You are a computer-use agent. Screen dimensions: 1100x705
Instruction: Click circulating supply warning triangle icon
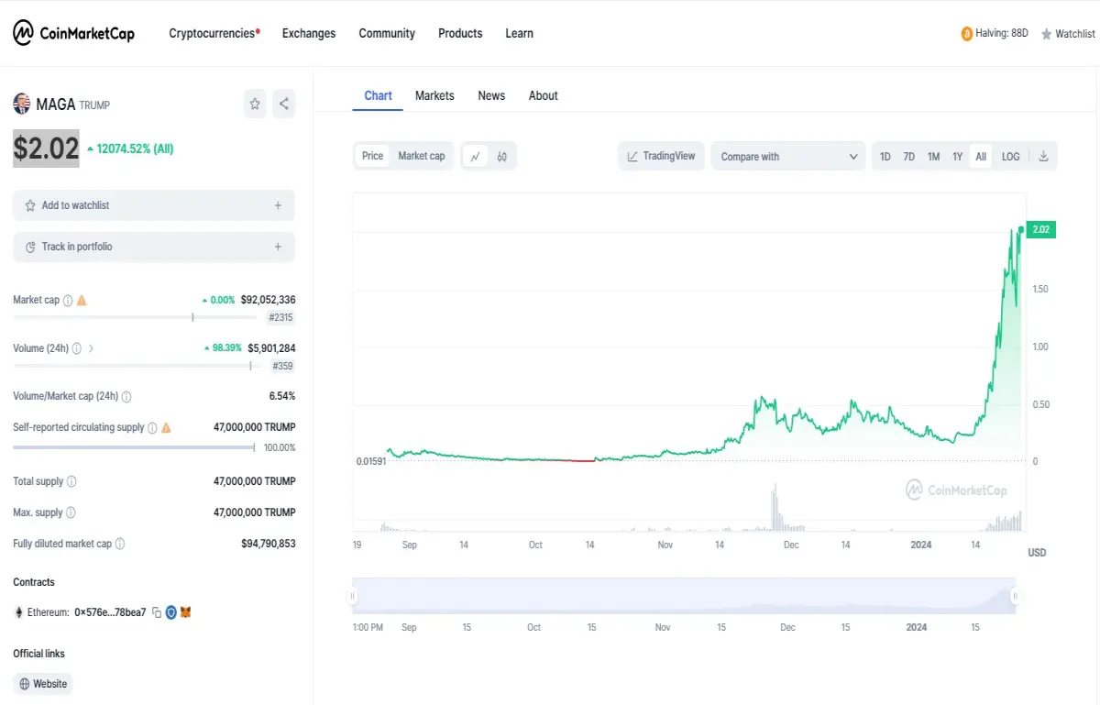pos(166,427)
